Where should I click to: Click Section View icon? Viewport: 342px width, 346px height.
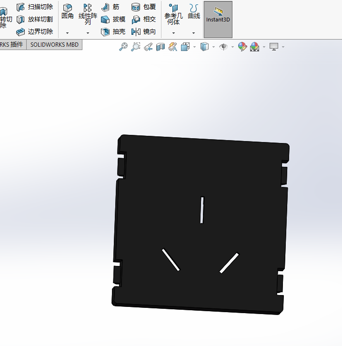click(x=161, y=47)
